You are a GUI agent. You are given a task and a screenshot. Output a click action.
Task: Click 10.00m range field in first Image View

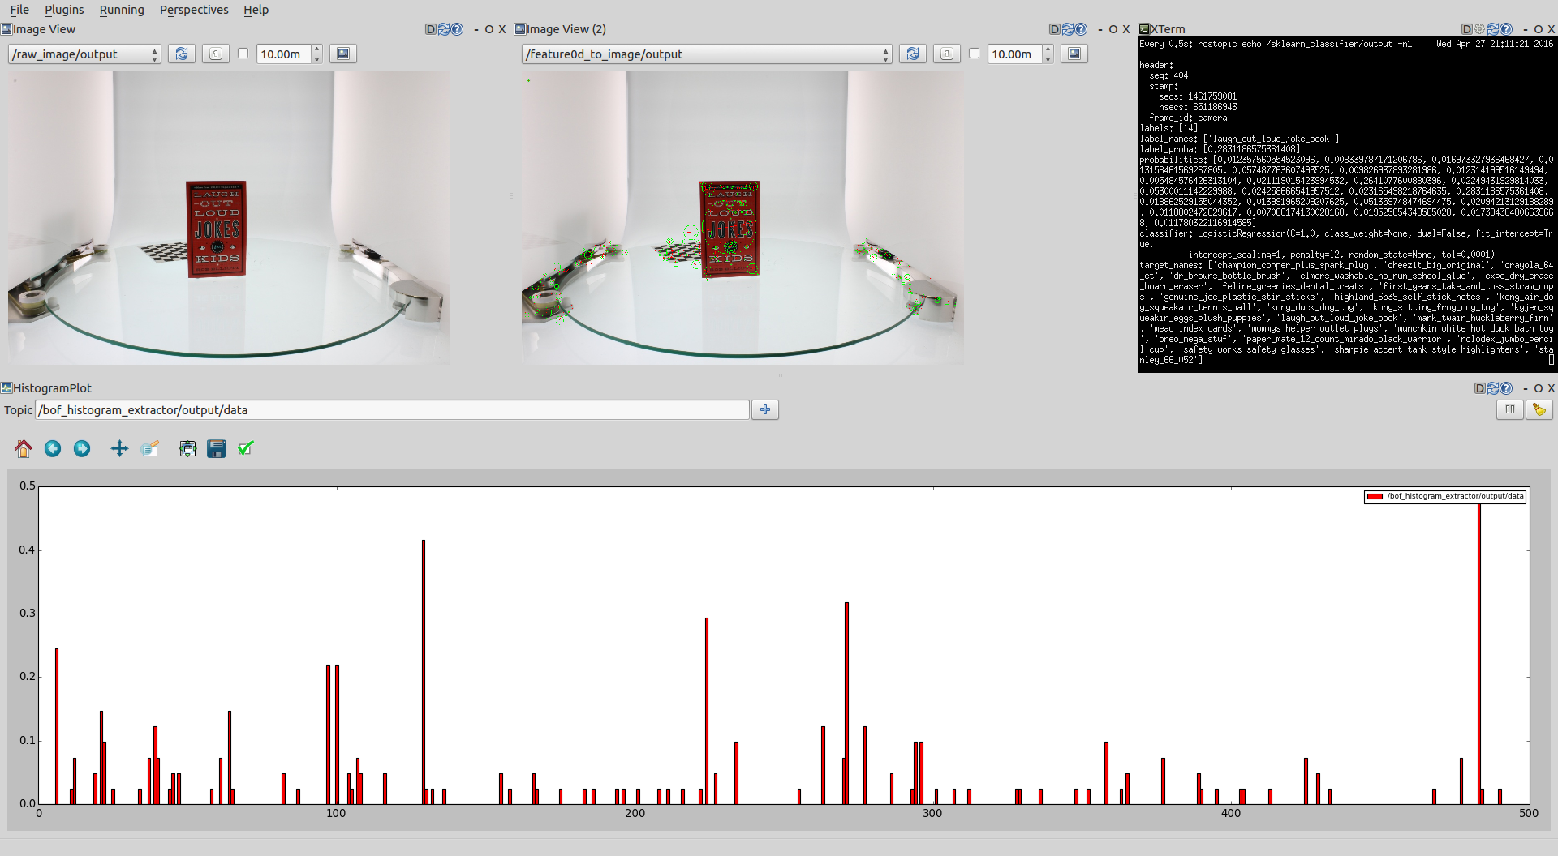(x=284, y=53)
